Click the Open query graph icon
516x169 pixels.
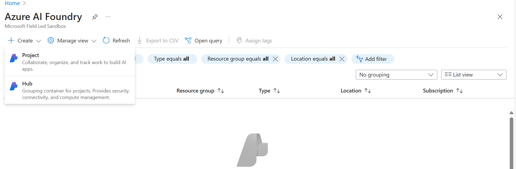pyautogui.click(x=188, y=41)
